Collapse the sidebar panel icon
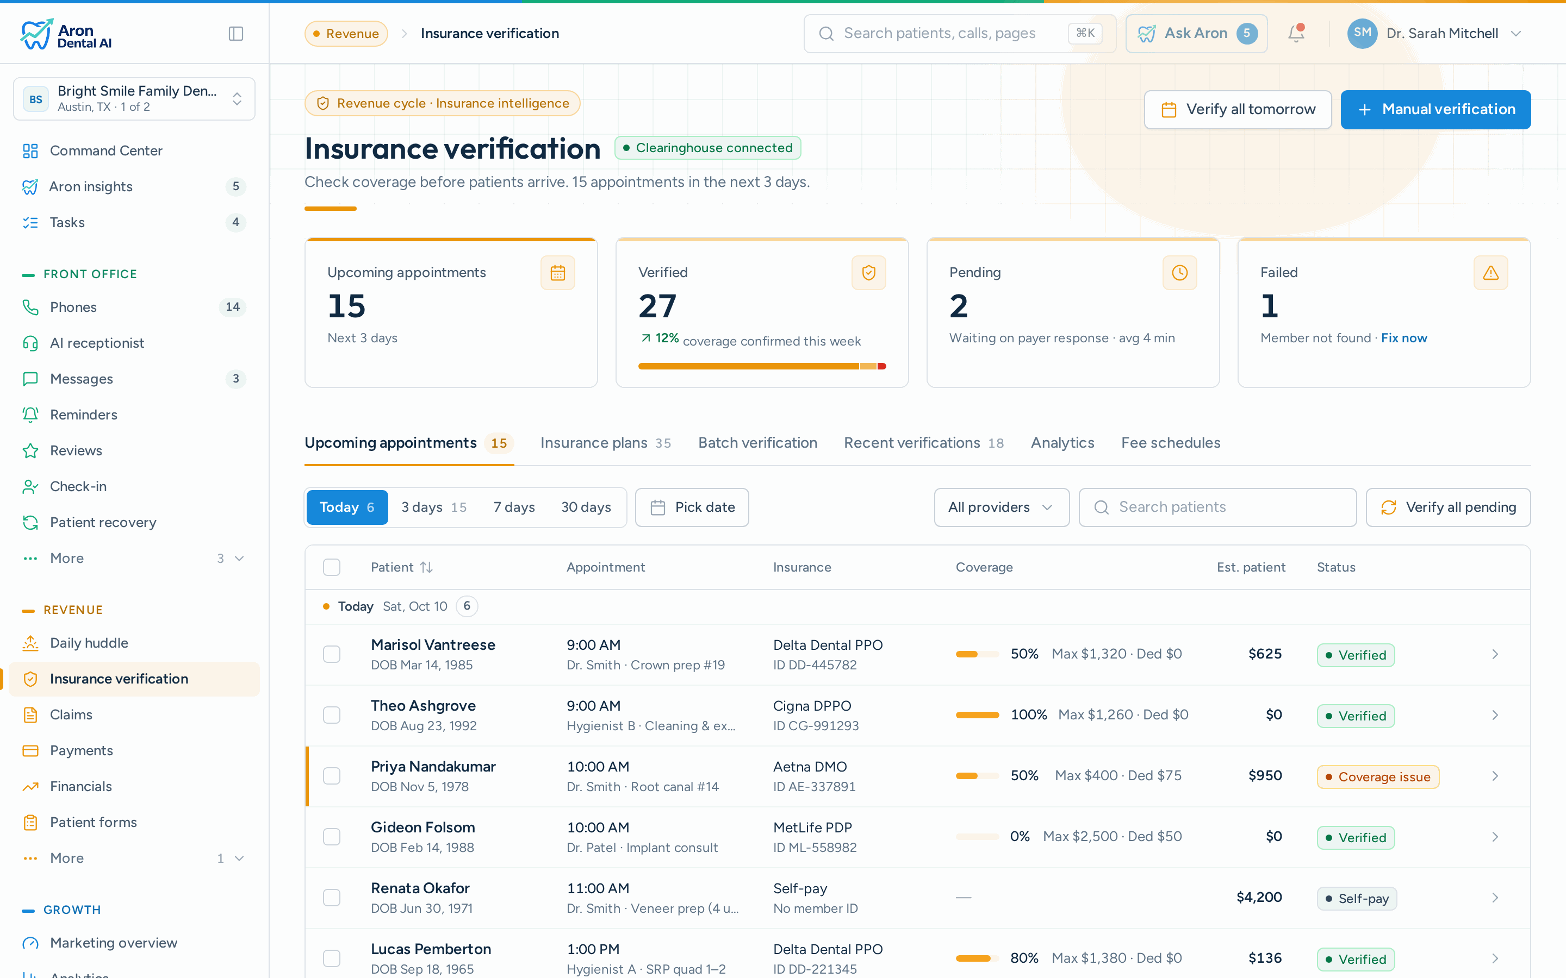Screen dimensions: 1566x978 tap(235, 34)
